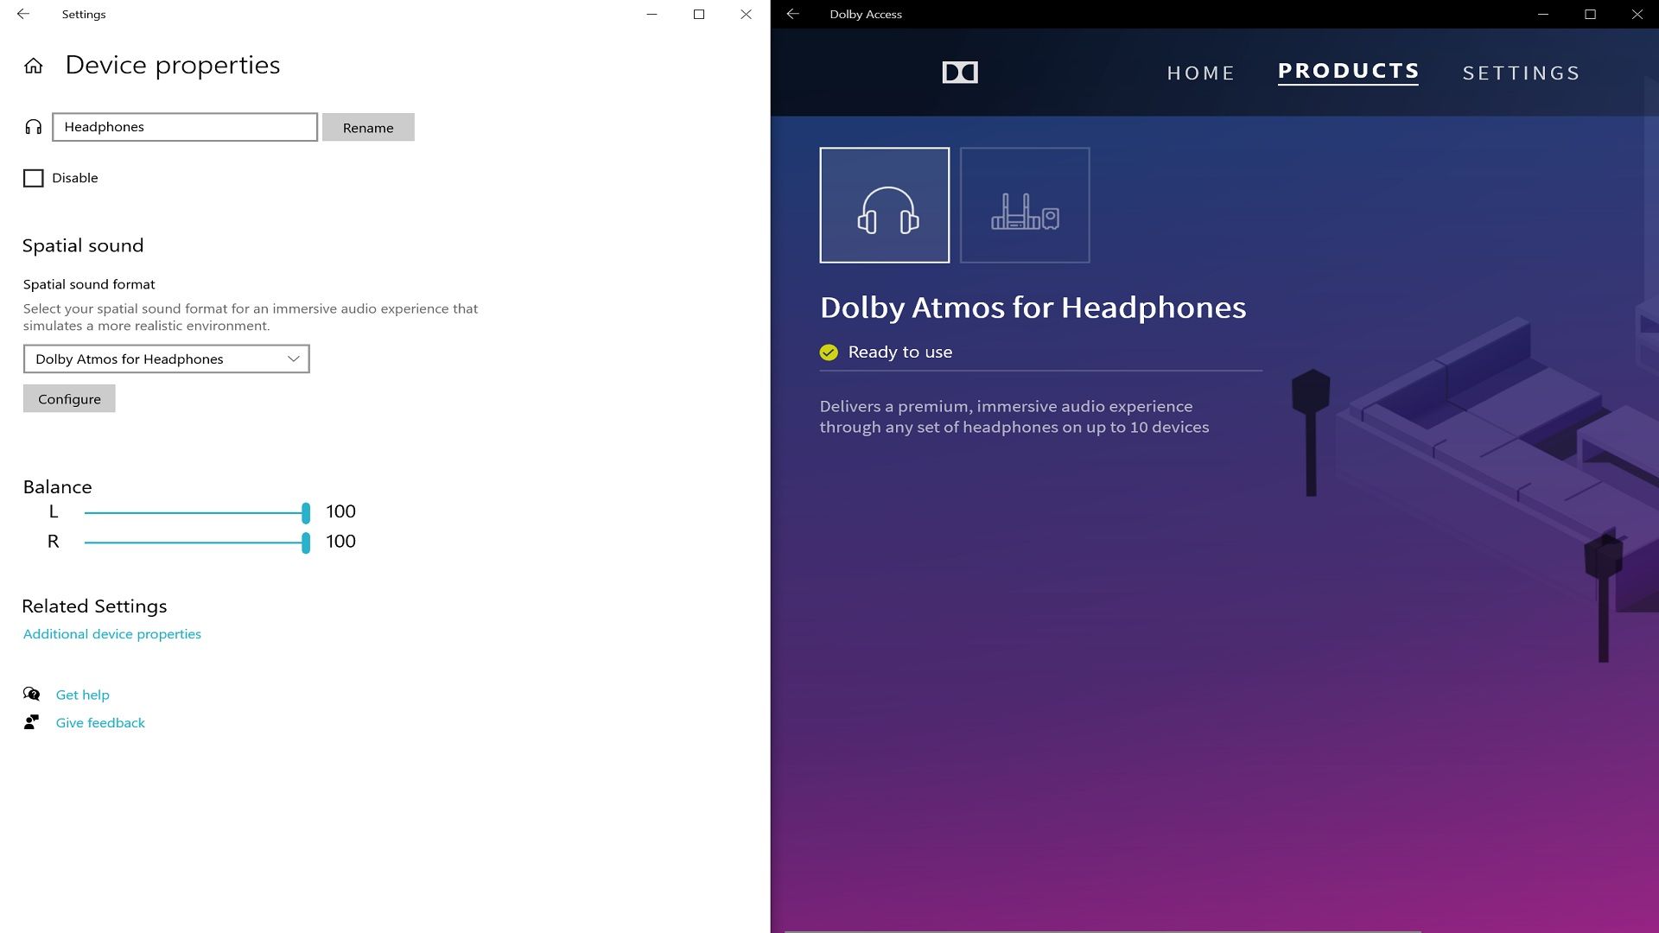
Task: Click the Dolby Atmos headphones icon
Action: point(886,205)
